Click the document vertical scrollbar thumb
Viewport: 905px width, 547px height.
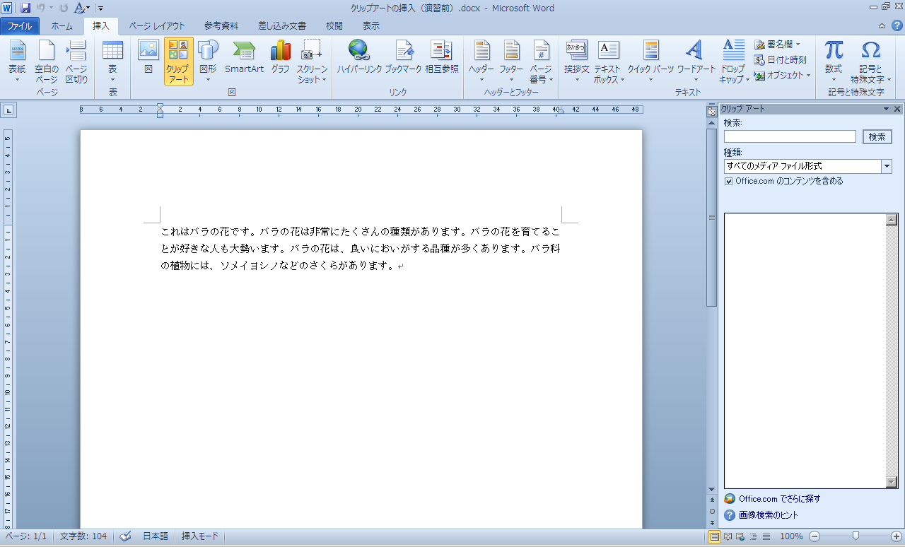coord(712,217)
